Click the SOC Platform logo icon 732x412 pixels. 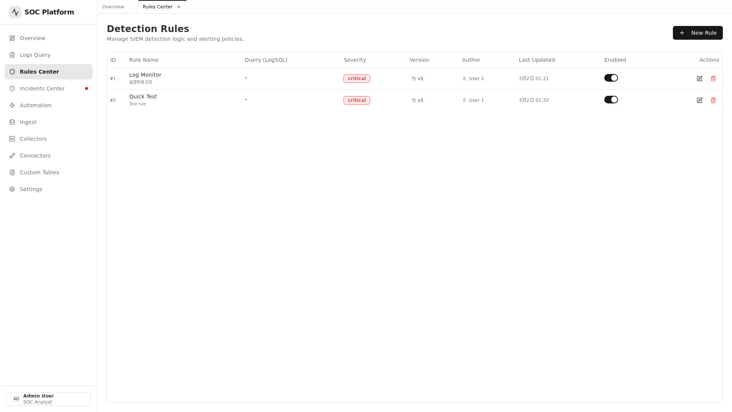point(15,12)
